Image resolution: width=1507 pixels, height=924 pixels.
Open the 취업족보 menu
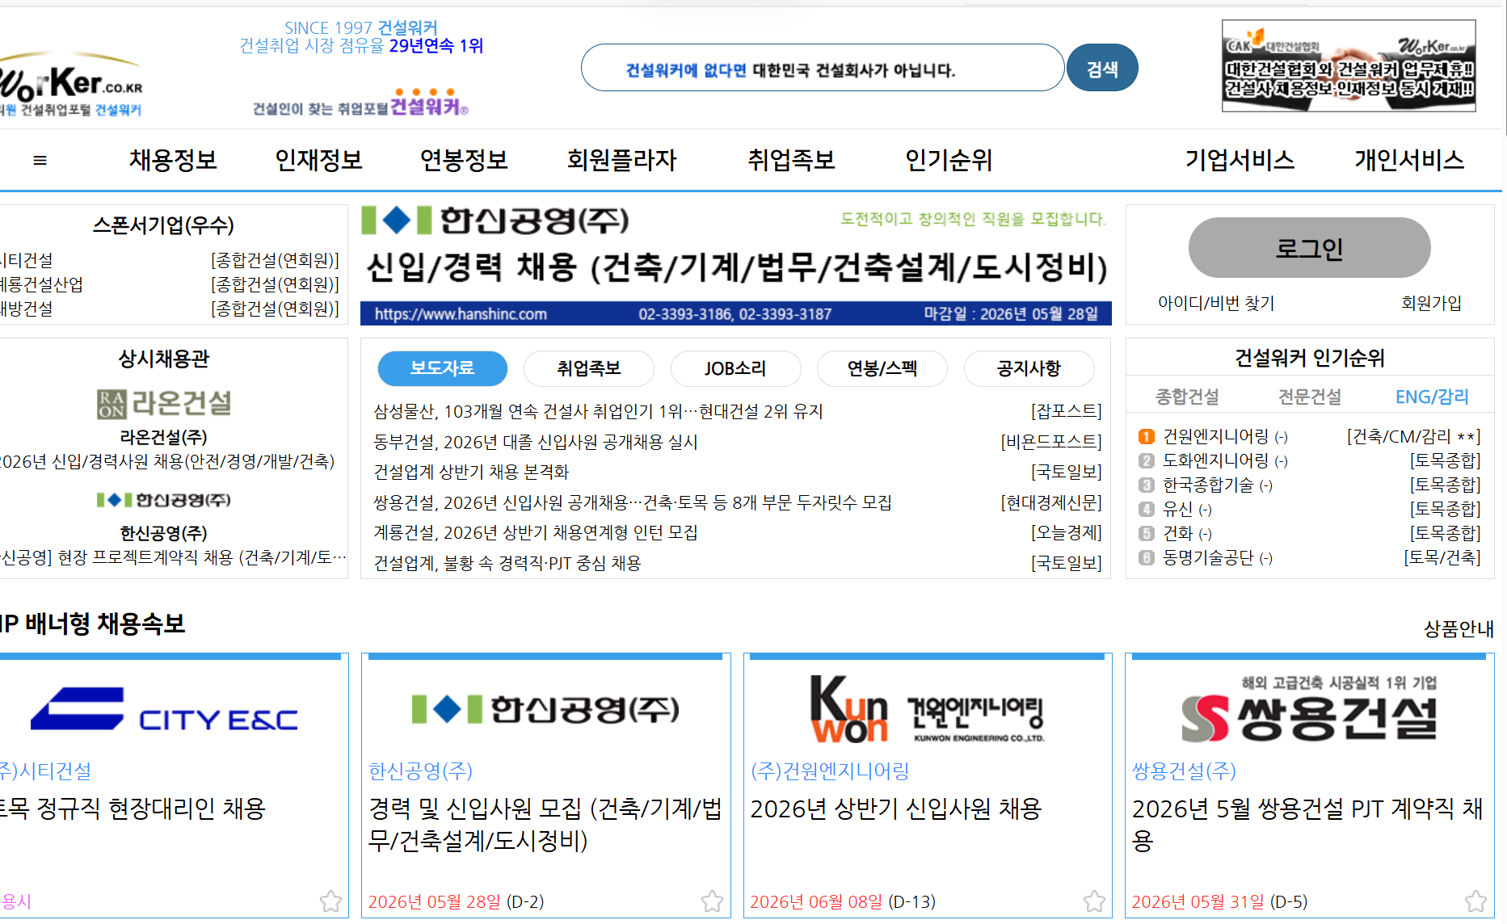791,160
